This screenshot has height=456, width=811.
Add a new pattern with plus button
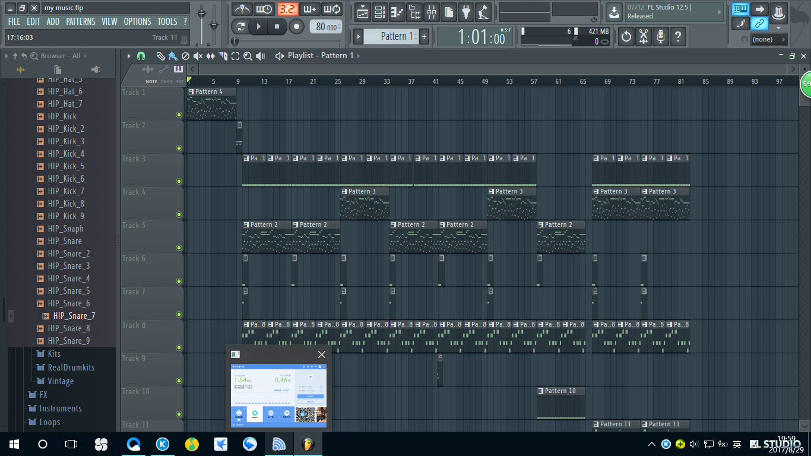[x=424, y=36]
